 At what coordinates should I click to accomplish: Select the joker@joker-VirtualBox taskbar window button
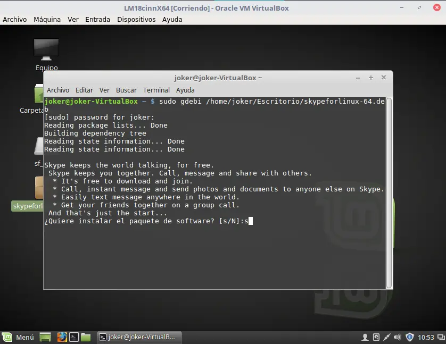139,337
